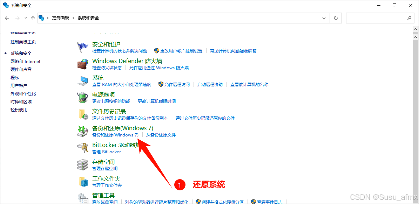Image resolution: width=419 pixels, height=204 pixels.
Task: Click 管理存储空间 link
Action: 105,168
